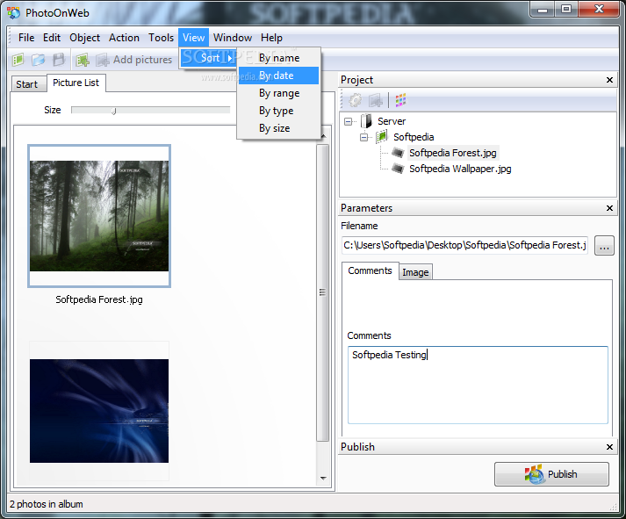The height and width of the screenshot is (519, 626).
Task: Close the Publish panel
Action: click(609, 447)
